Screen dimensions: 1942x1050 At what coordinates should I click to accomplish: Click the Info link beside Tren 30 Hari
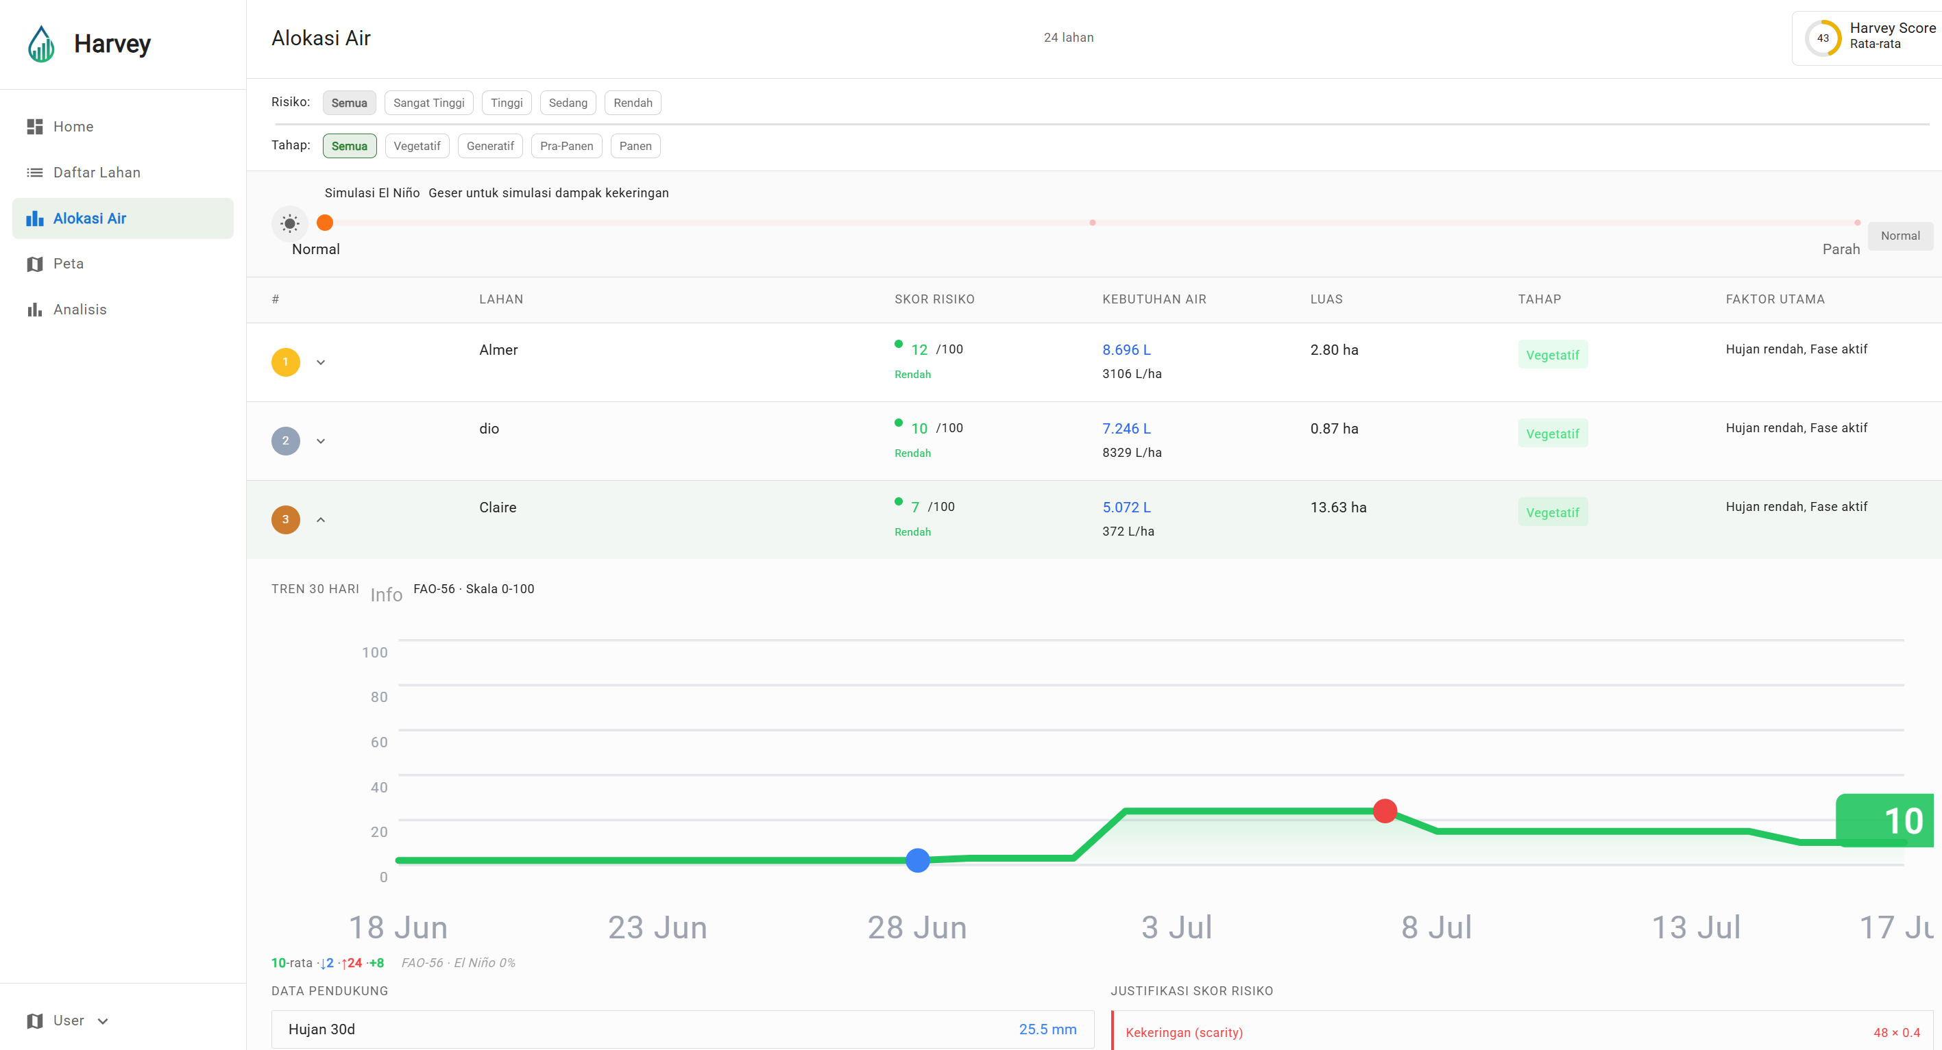(x=386, y=595)
